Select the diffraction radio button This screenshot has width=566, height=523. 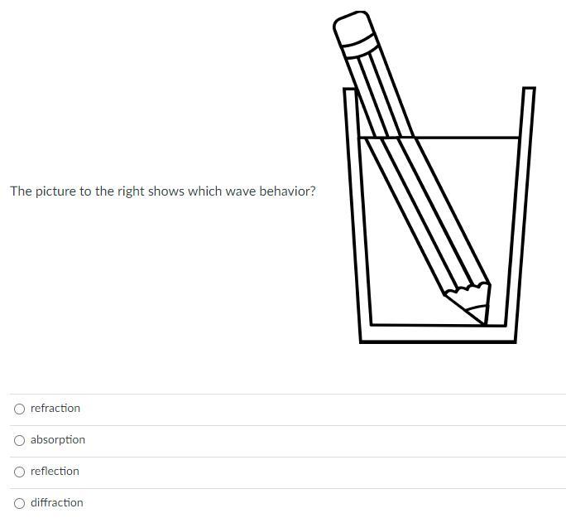[x=19, y=503]
